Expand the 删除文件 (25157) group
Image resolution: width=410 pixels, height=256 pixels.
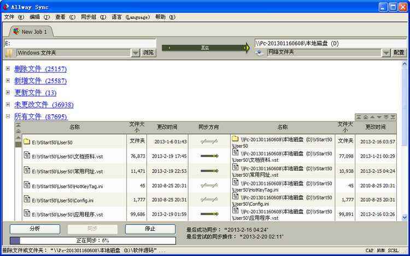[x=8, y=68]
